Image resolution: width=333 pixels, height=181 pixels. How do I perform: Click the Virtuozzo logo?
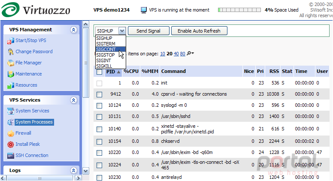coord(36,10)
